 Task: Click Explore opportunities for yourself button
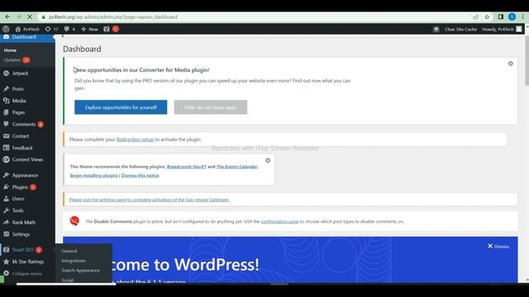point(121,107)
